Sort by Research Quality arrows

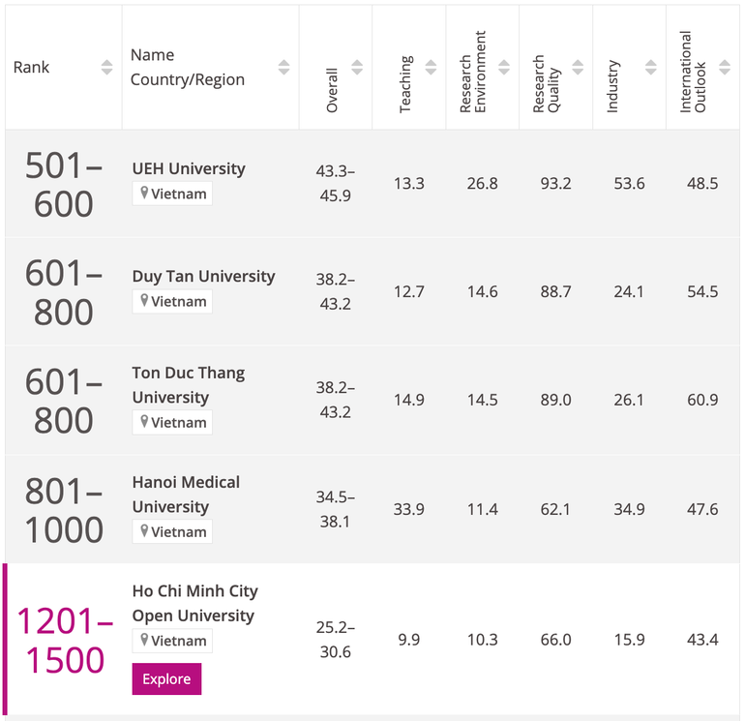(x=578, y=68)
